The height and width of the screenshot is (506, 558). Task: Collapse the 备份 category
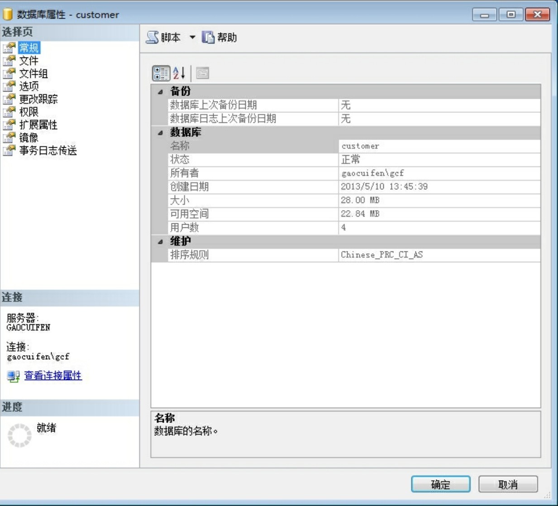(160, 92)
